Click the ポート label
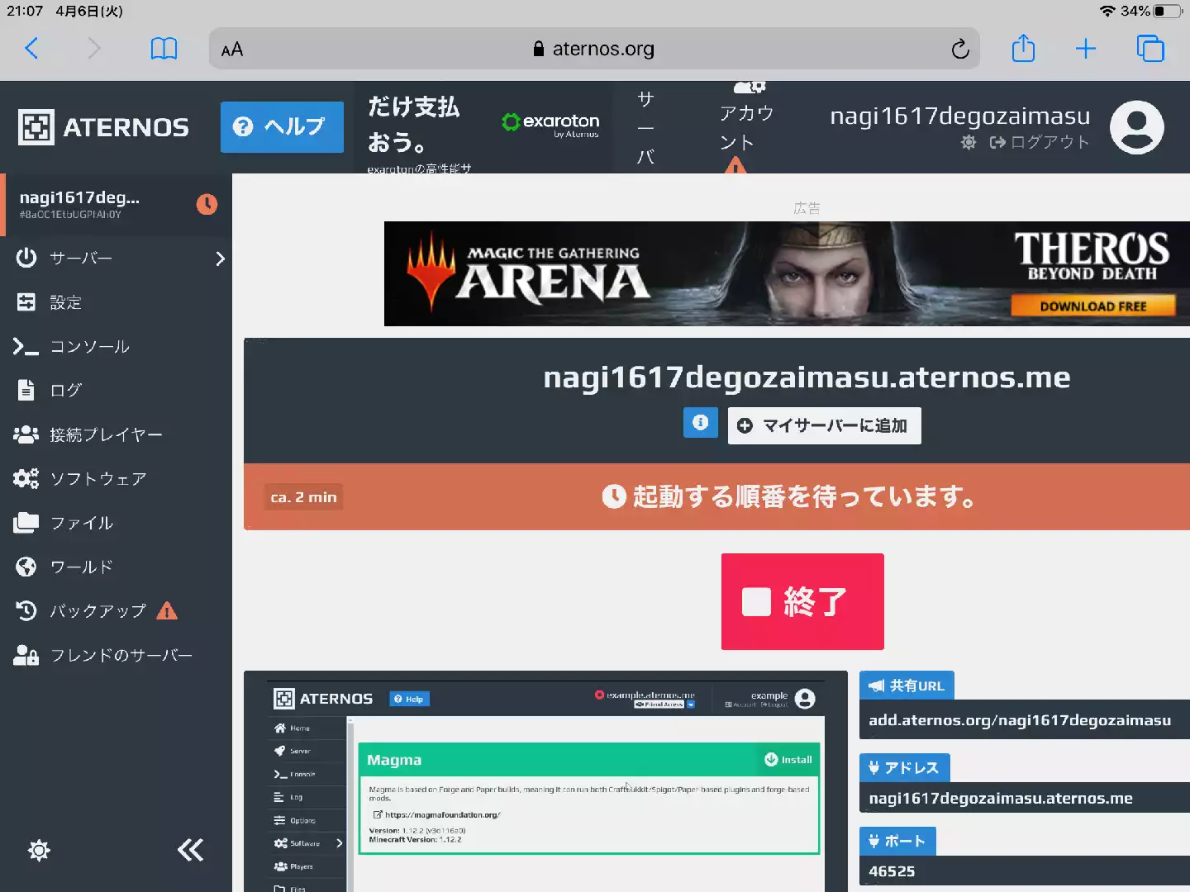The image size is (1190, 892). click(897, 841)
